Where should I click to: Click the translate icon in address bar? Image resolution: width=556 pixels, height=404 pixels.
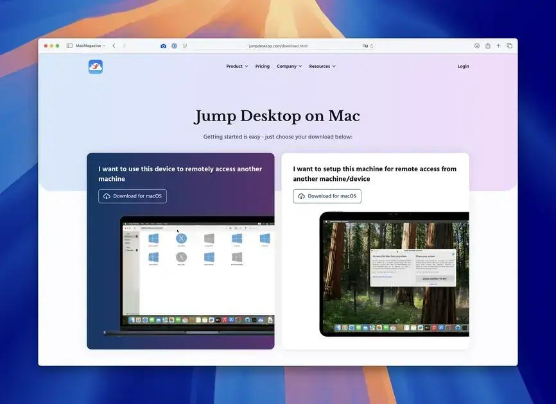[x=365, y=46]
